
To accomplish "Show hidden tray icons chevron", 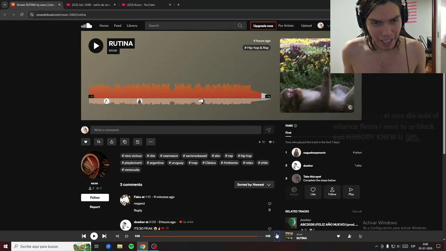I will [376, 246].
